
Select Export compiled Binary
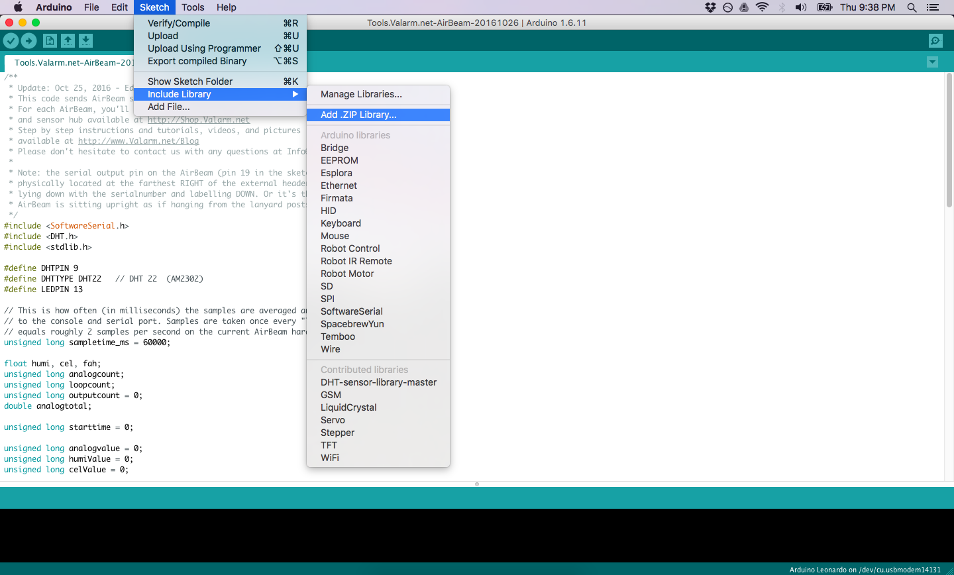click(x=220, y=61)
